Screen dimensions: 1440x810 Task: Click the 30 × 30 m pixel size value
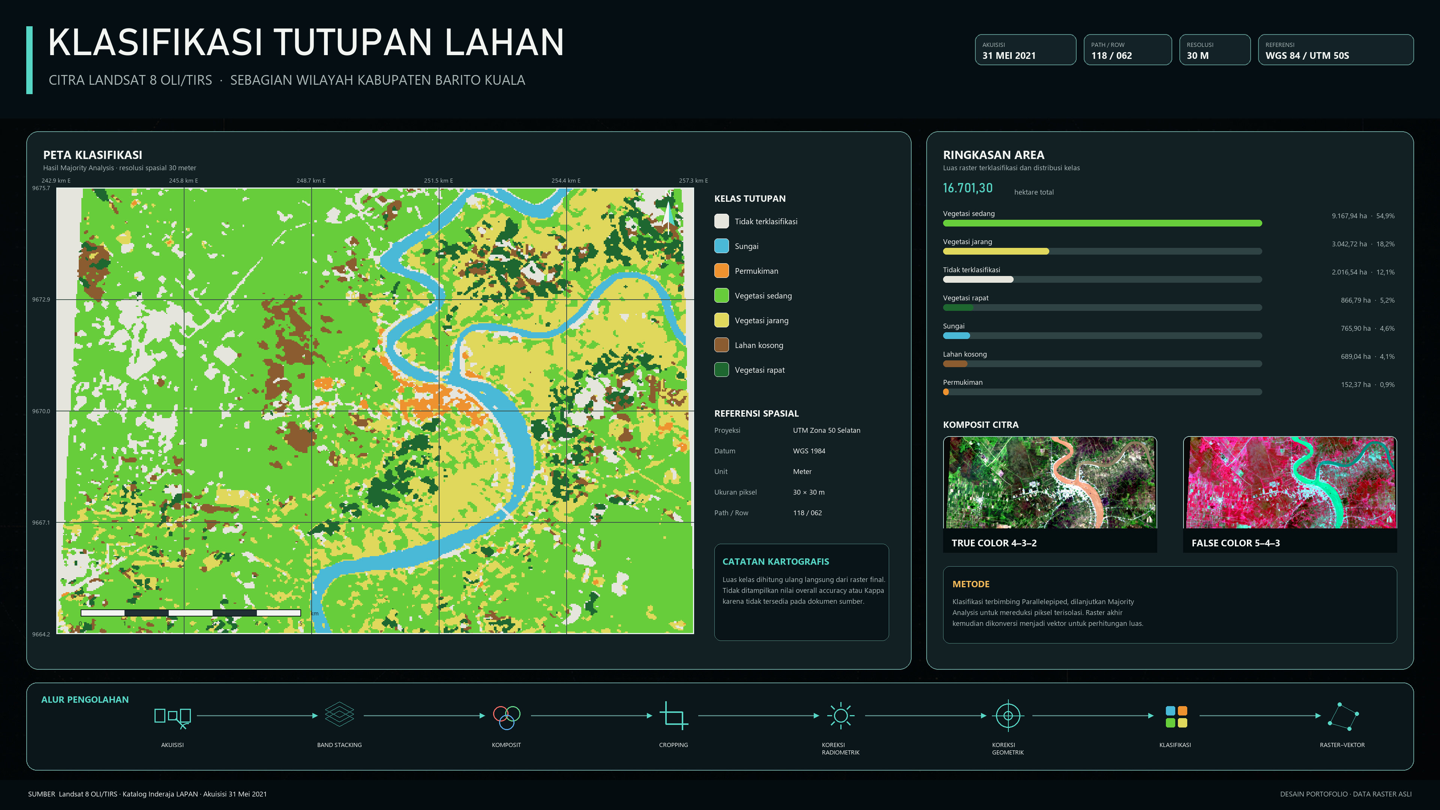pos(808,492)
